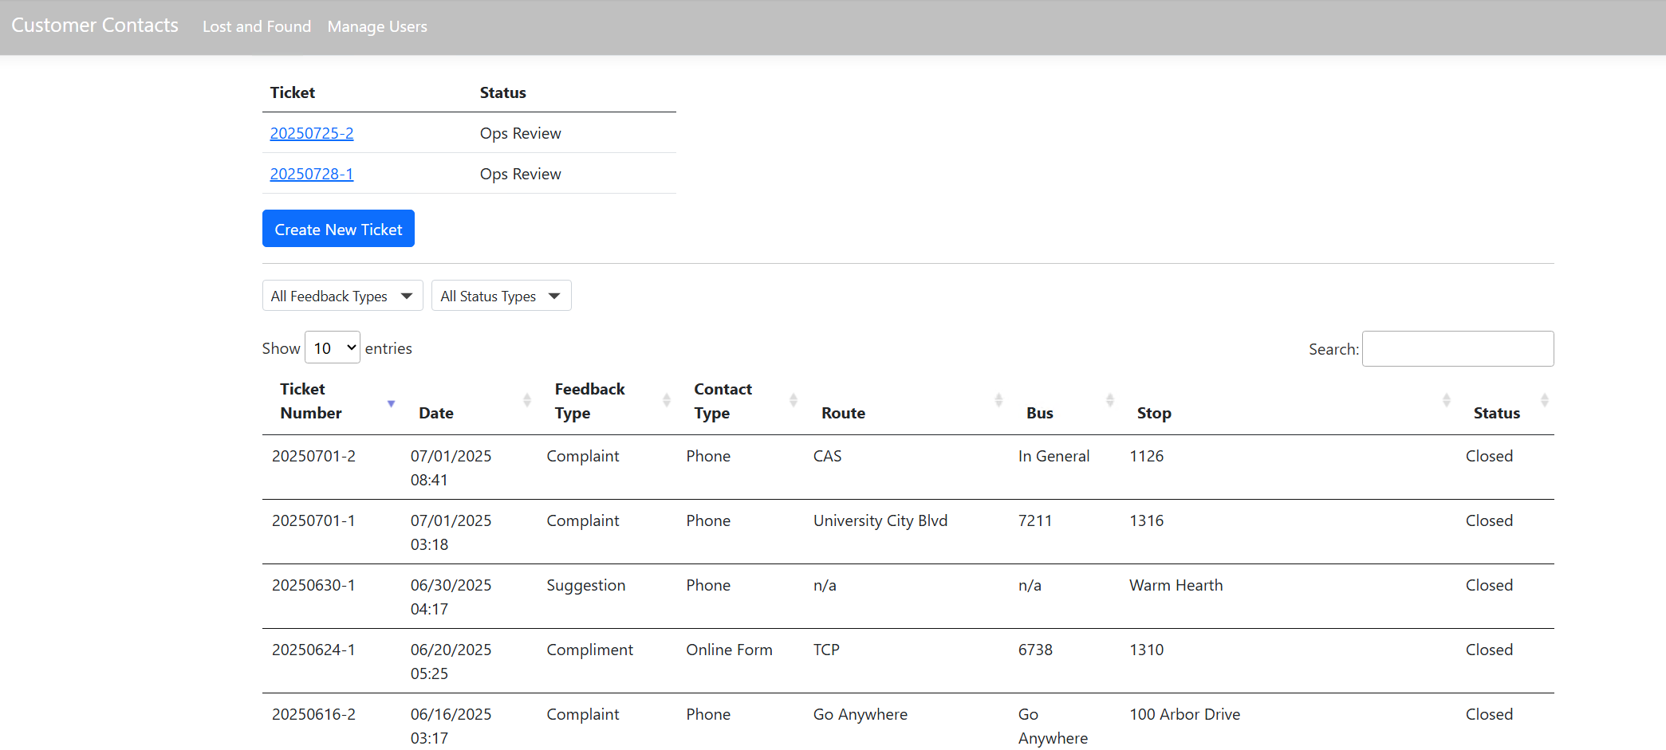The width and height of the screenshot is (1666, 750).
Task: Click stop 1126 cell
Action: click(x=1147, y=456)
